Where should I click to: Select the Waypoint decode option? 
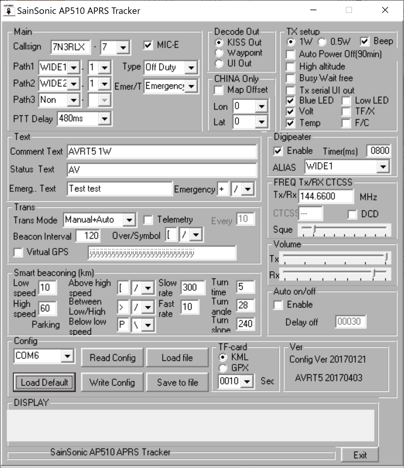[x=219, y=53]
